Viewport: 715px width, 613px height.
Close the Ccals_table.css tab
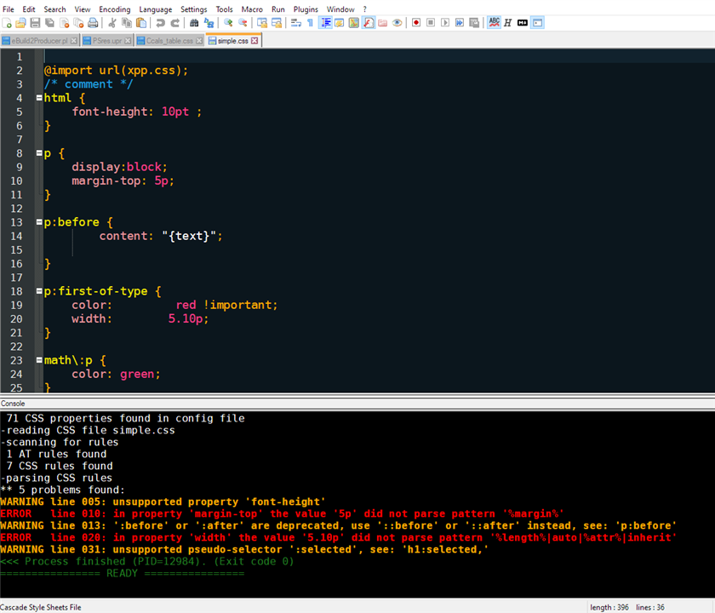(x=199, y=41)
